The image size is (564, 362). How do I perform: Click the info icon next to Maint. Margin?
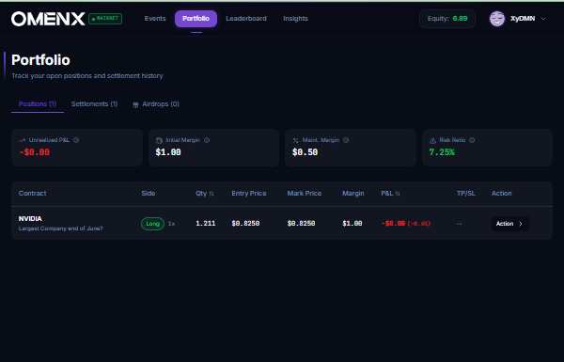pyautogui.click(x=346, y=140)
